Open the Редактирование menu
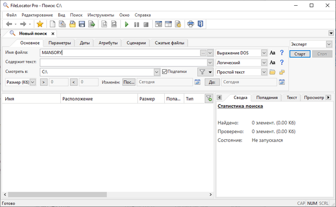Screen dimensions: 336x207 pyautogui.click(x=37, y=15)
